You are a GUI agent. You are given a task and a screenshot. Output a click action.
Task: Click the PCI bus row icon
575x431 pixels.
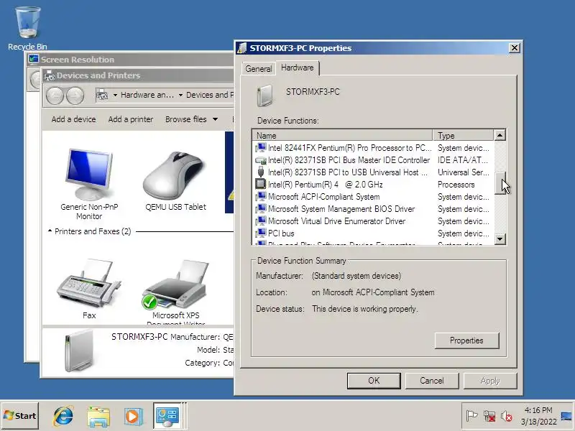pos(261,233)
